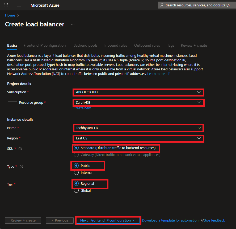Screen dimensions: 236x229
Task: Click the feedback person icon
Action: click(x=202, y=220)
